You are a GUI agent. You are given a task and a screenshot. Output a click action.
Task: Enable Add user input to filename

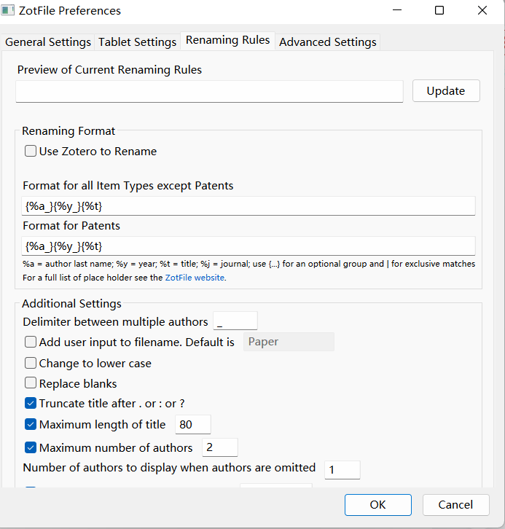(x=31, y=342)
